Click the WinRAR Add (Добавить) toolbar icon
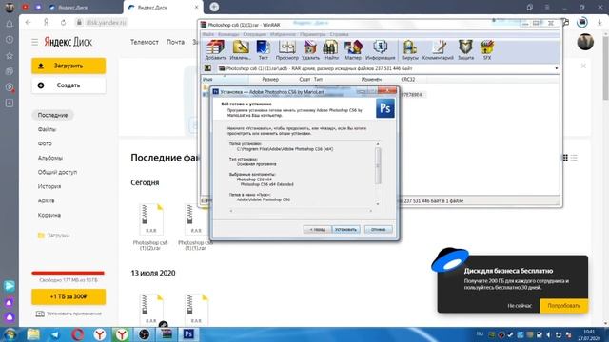The image size is (609, 342). pyautogui.click(x=215, y=50)
